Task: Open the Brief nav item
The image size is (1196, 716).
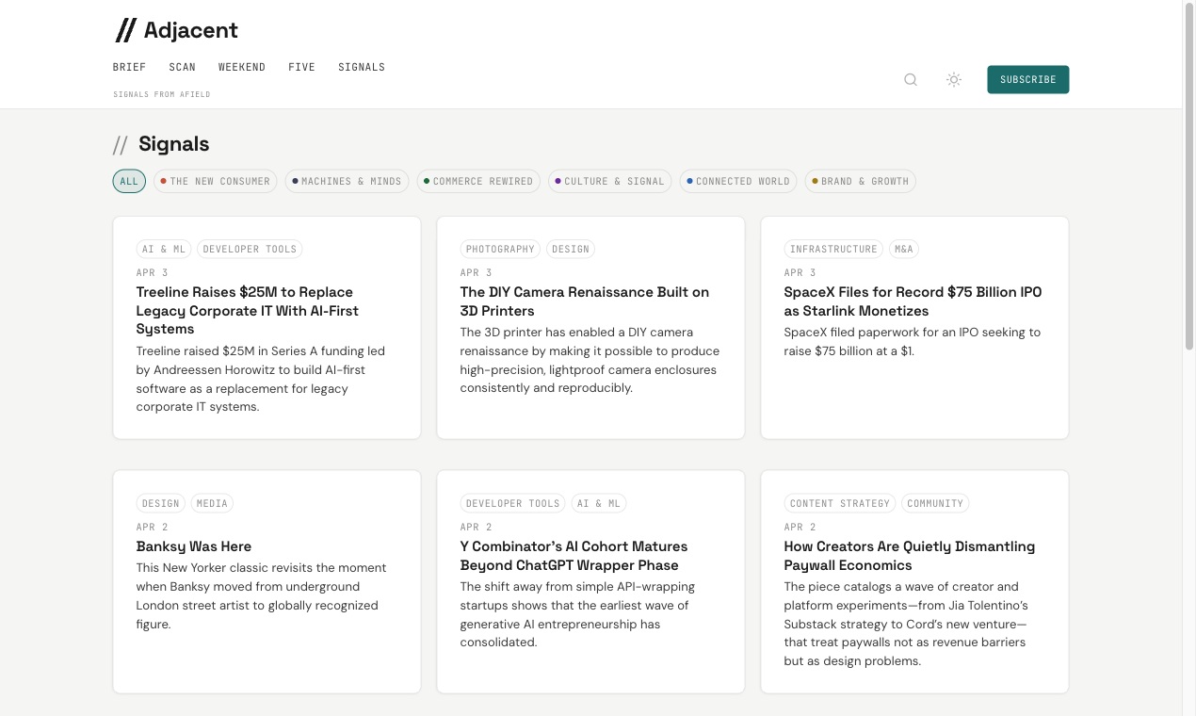Action: point(130,67)
